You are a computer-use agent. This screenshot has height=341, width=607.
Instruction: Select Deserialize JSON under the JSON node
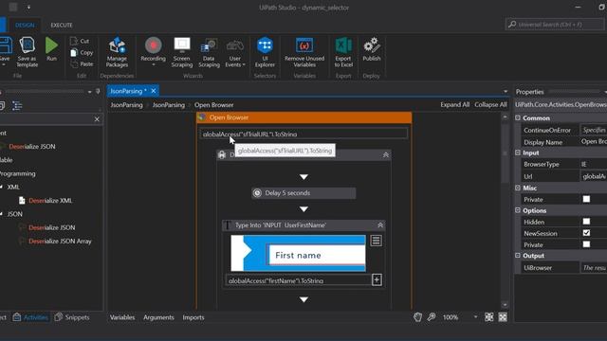[51, 227]
